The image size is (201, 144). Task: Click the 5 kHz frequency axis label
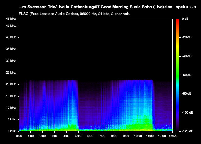[x=12, y=119]
